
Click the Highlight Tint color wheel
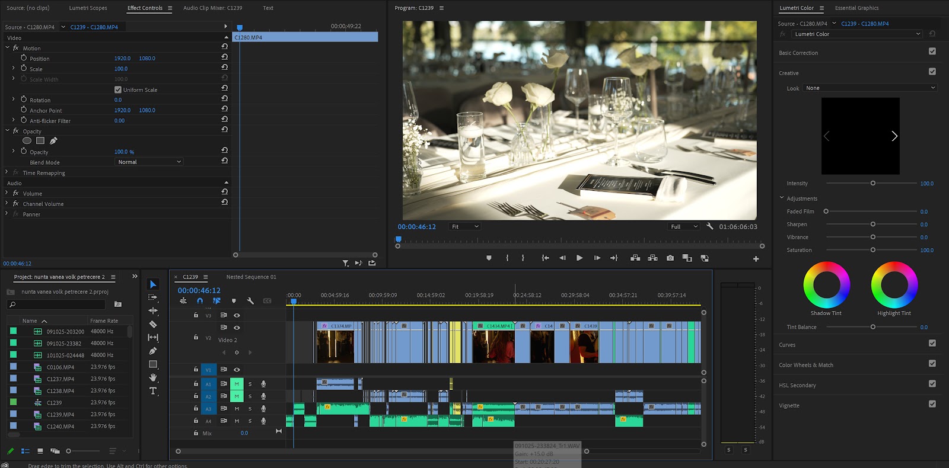[x=894, y=284]
